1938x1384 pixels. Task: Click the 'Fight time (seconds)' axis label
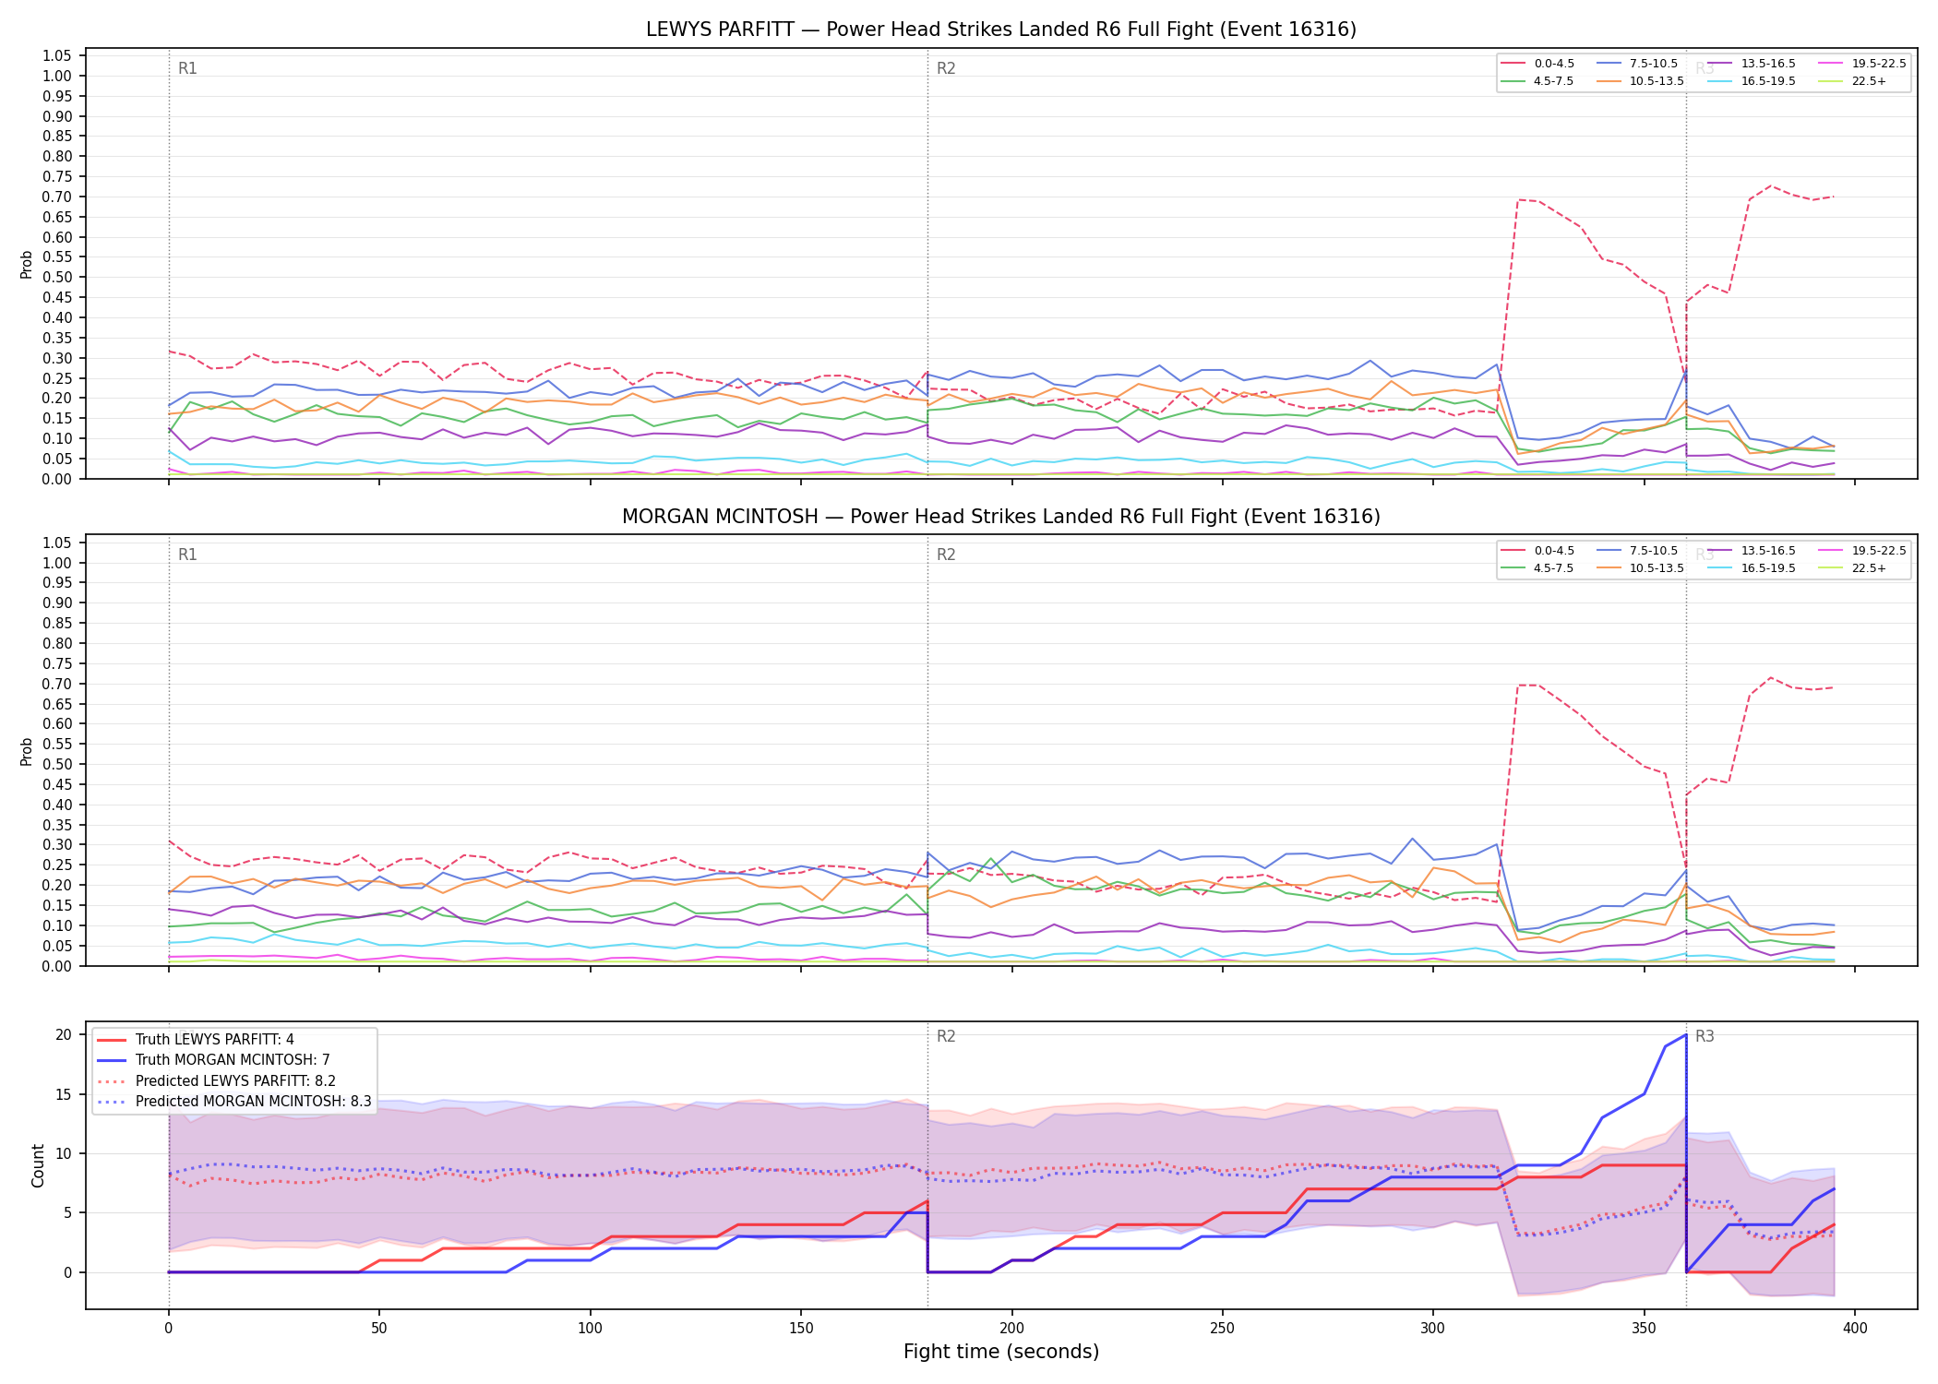1001,1352
